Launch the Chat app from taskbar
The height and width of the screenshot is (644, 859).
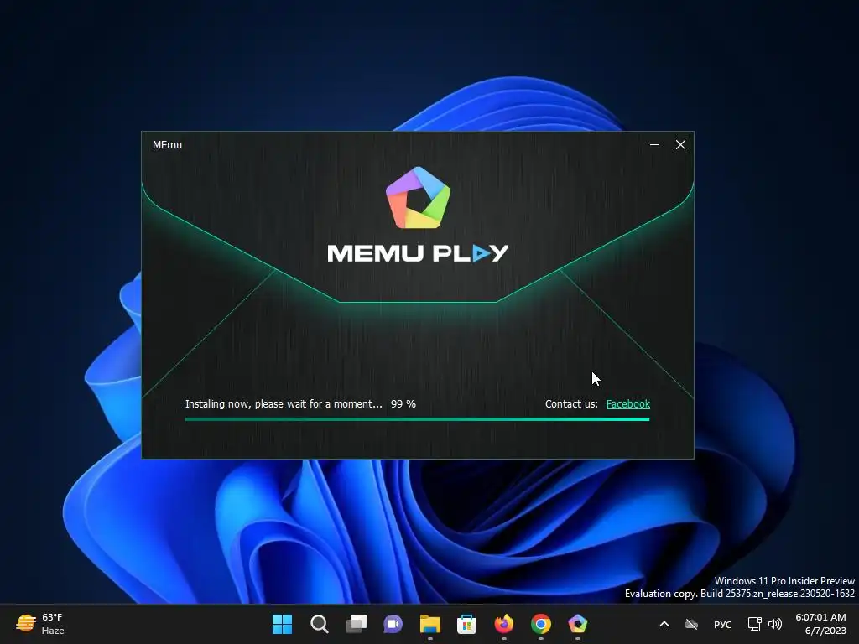[x=393, y=624]
